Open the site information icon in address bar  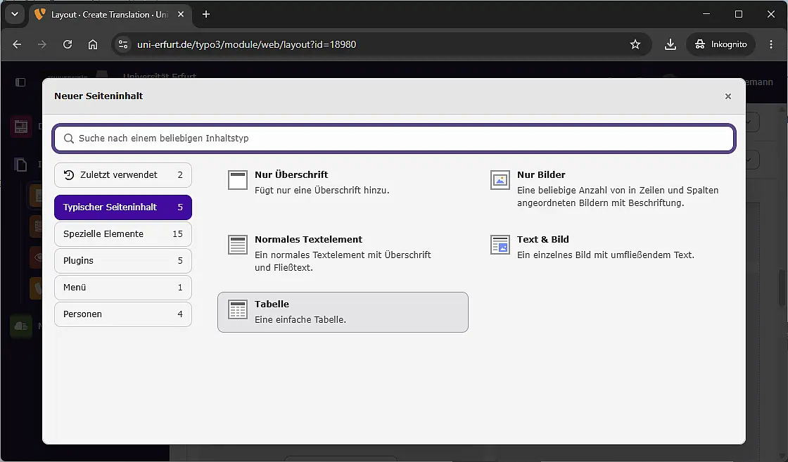[123, 44]
